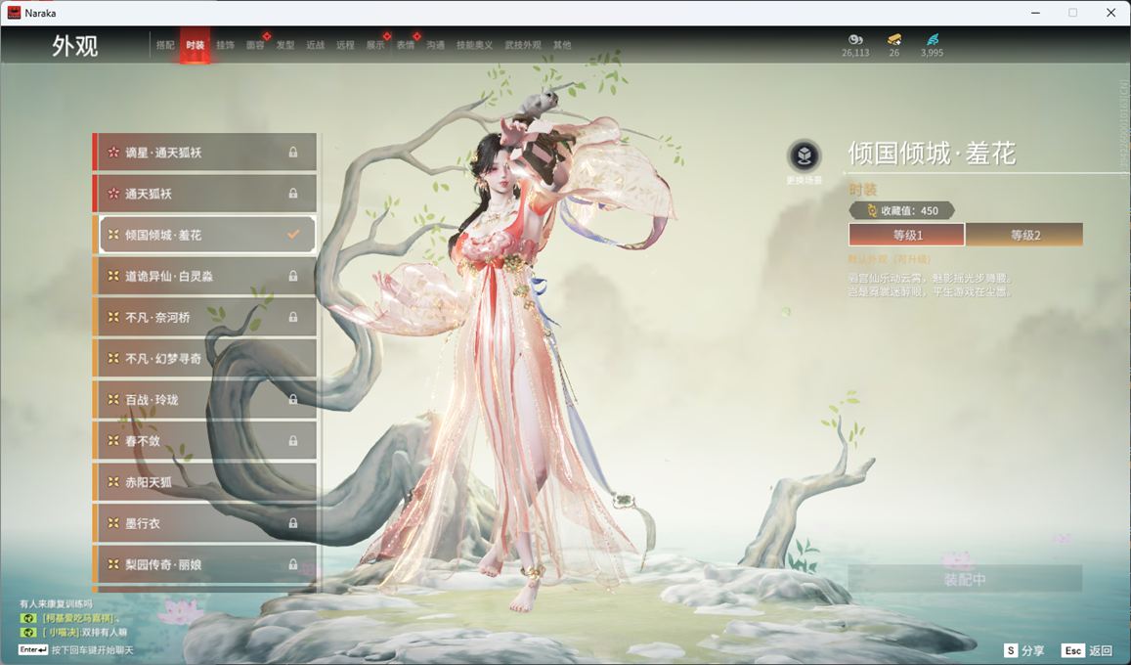The width and height of the screenshot is (1131, 665).
Task: Click the gold ticket icon above 26
Action: click(894, 40)
